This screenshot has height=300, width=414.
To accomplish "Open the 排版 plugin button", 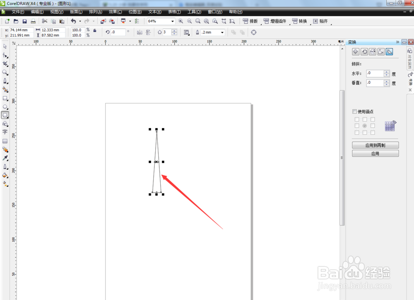I will click(250, 21).
